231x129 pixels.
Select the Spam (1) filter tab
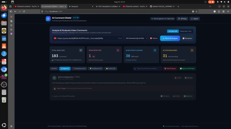[x=65, y=69]
